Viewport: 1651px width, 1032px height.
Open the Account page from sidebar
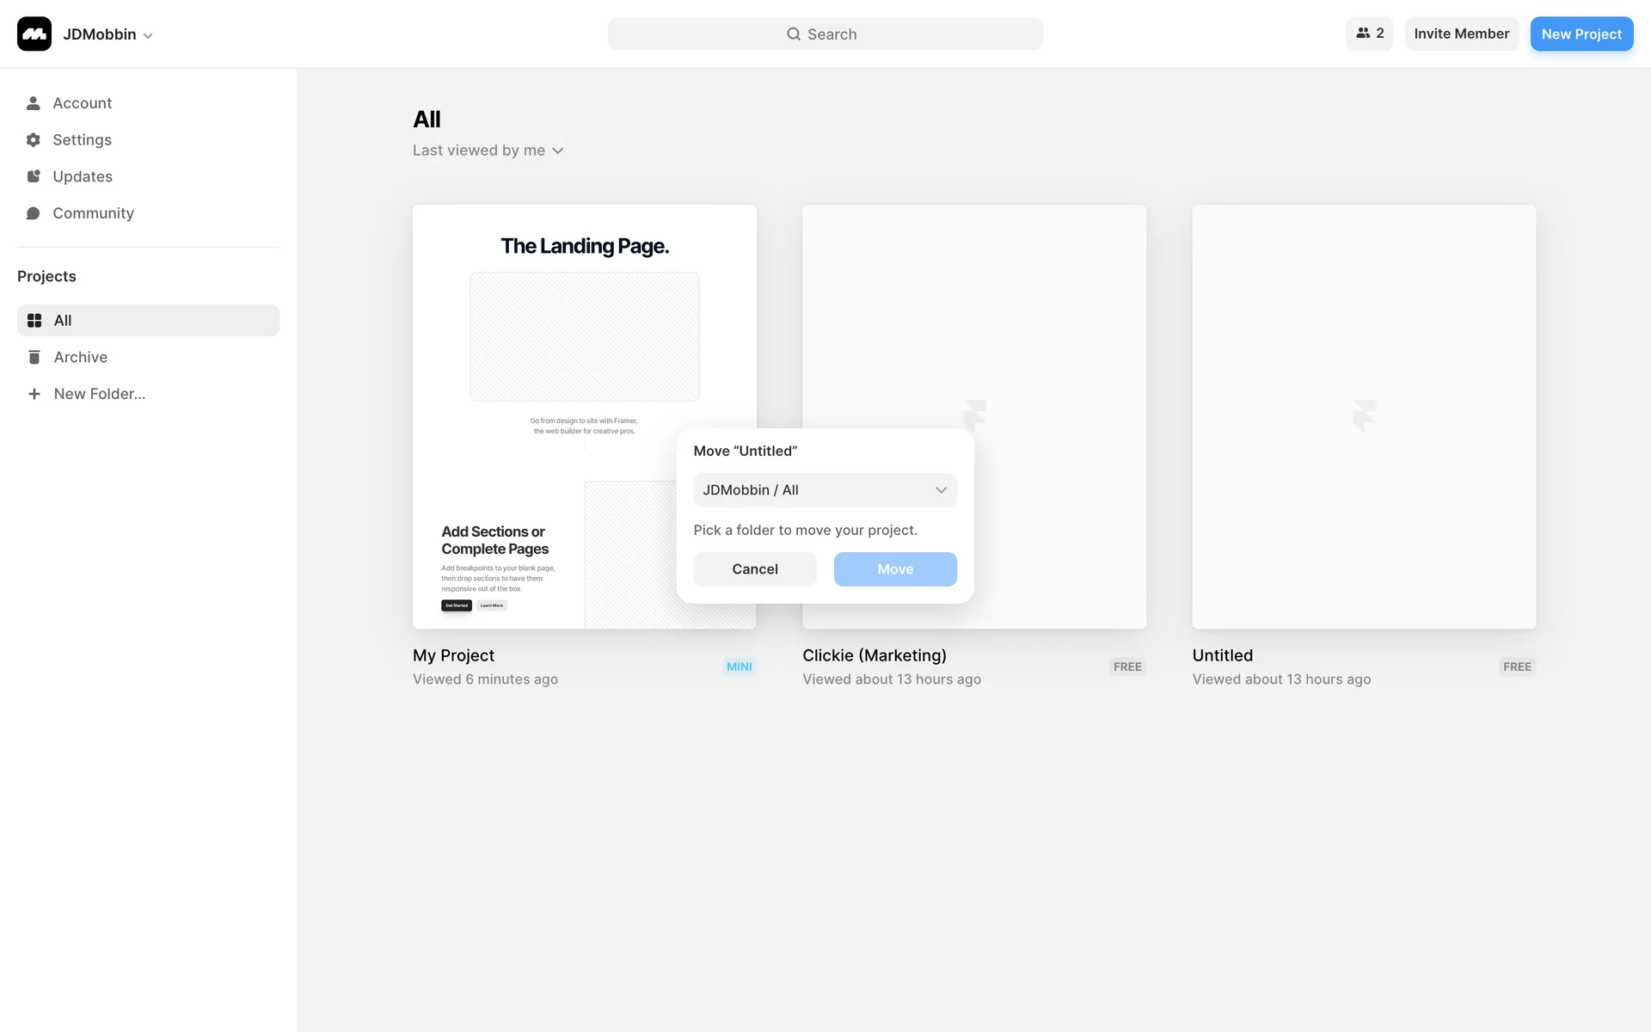tap(82, 103)
